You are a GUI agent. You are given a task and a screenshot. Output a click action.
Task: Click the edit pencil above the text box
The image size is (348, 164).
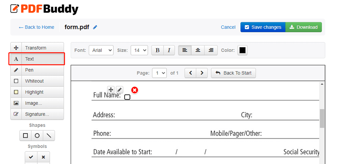[119, 90]
